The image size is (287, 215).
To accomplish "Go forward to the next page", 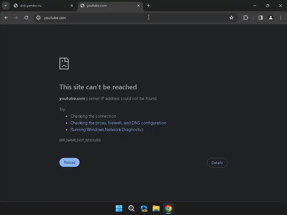I will coord(16,18).
